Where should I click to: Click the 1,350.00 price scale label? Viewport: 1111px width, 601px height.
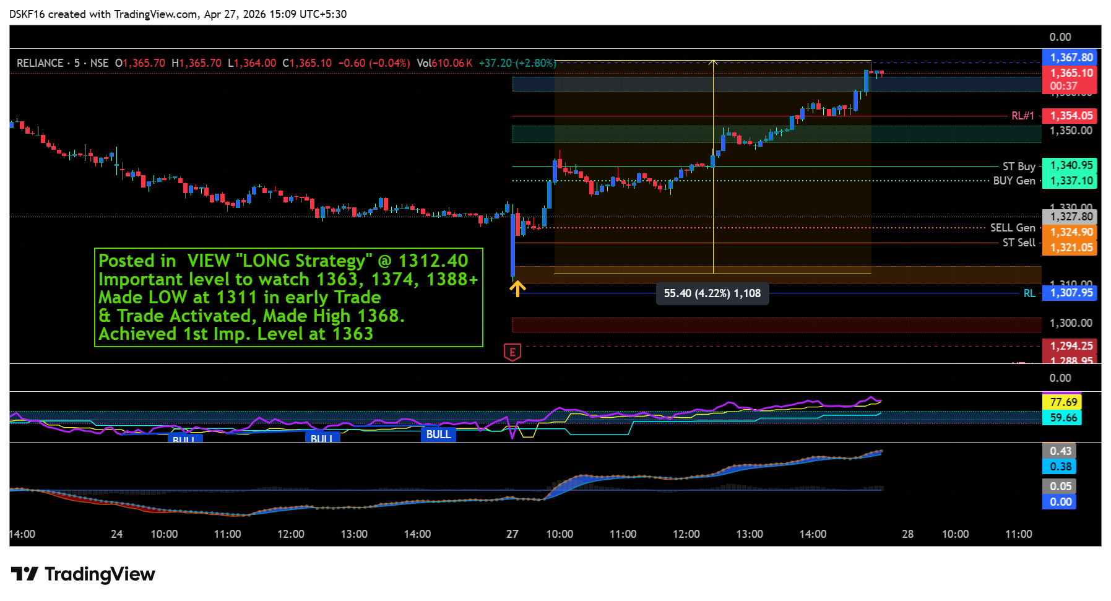point(1071,131)
